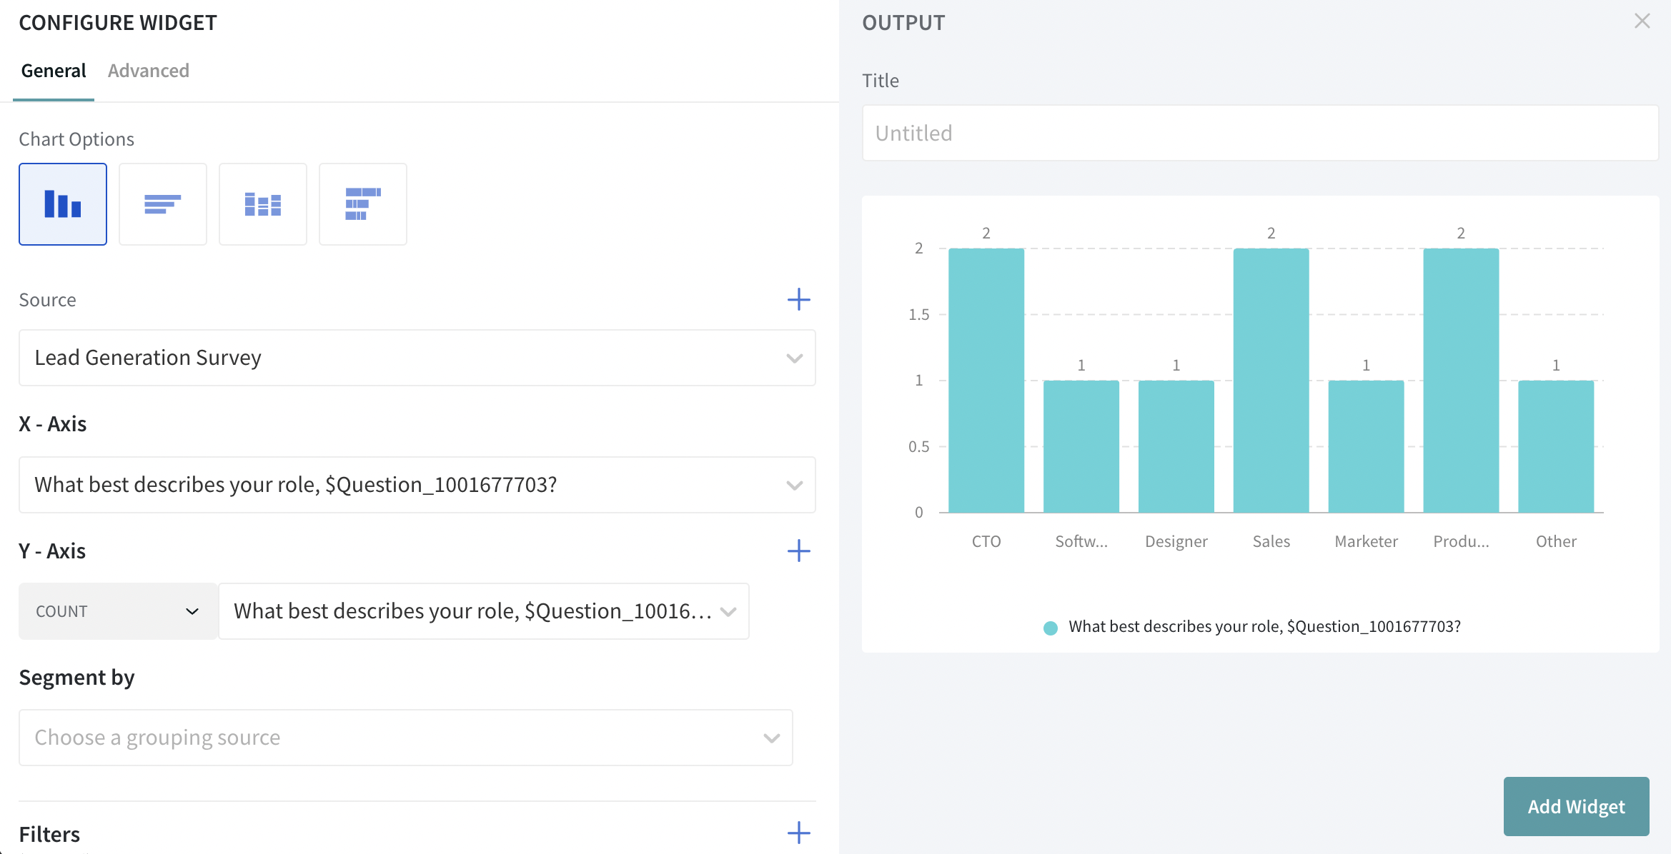Open the COUNT aggregation dropdown
The height and width of the screenshot is (854, 1671).
tap(118, 611)
